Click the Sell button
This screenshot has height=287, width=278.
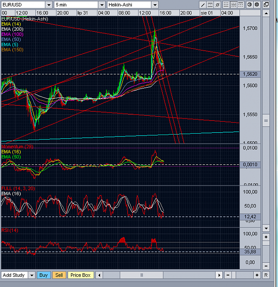click(x=59, y=275)
